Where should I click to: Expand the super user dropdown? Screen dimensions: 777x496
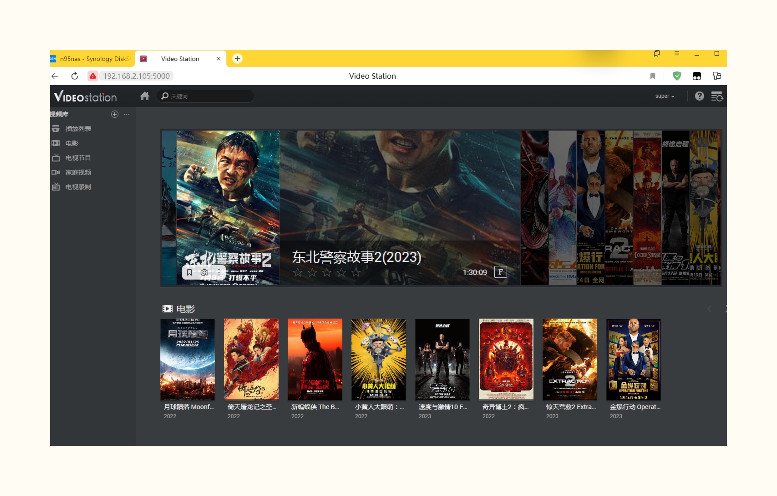[665, 96]
